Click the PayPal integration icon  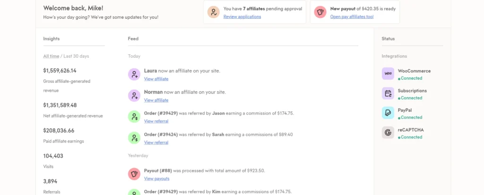coord(388,113)
